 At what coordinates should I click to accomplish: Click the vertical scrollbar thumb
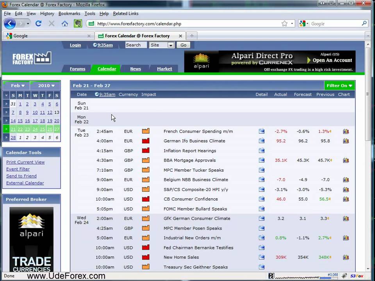(368, 94)
